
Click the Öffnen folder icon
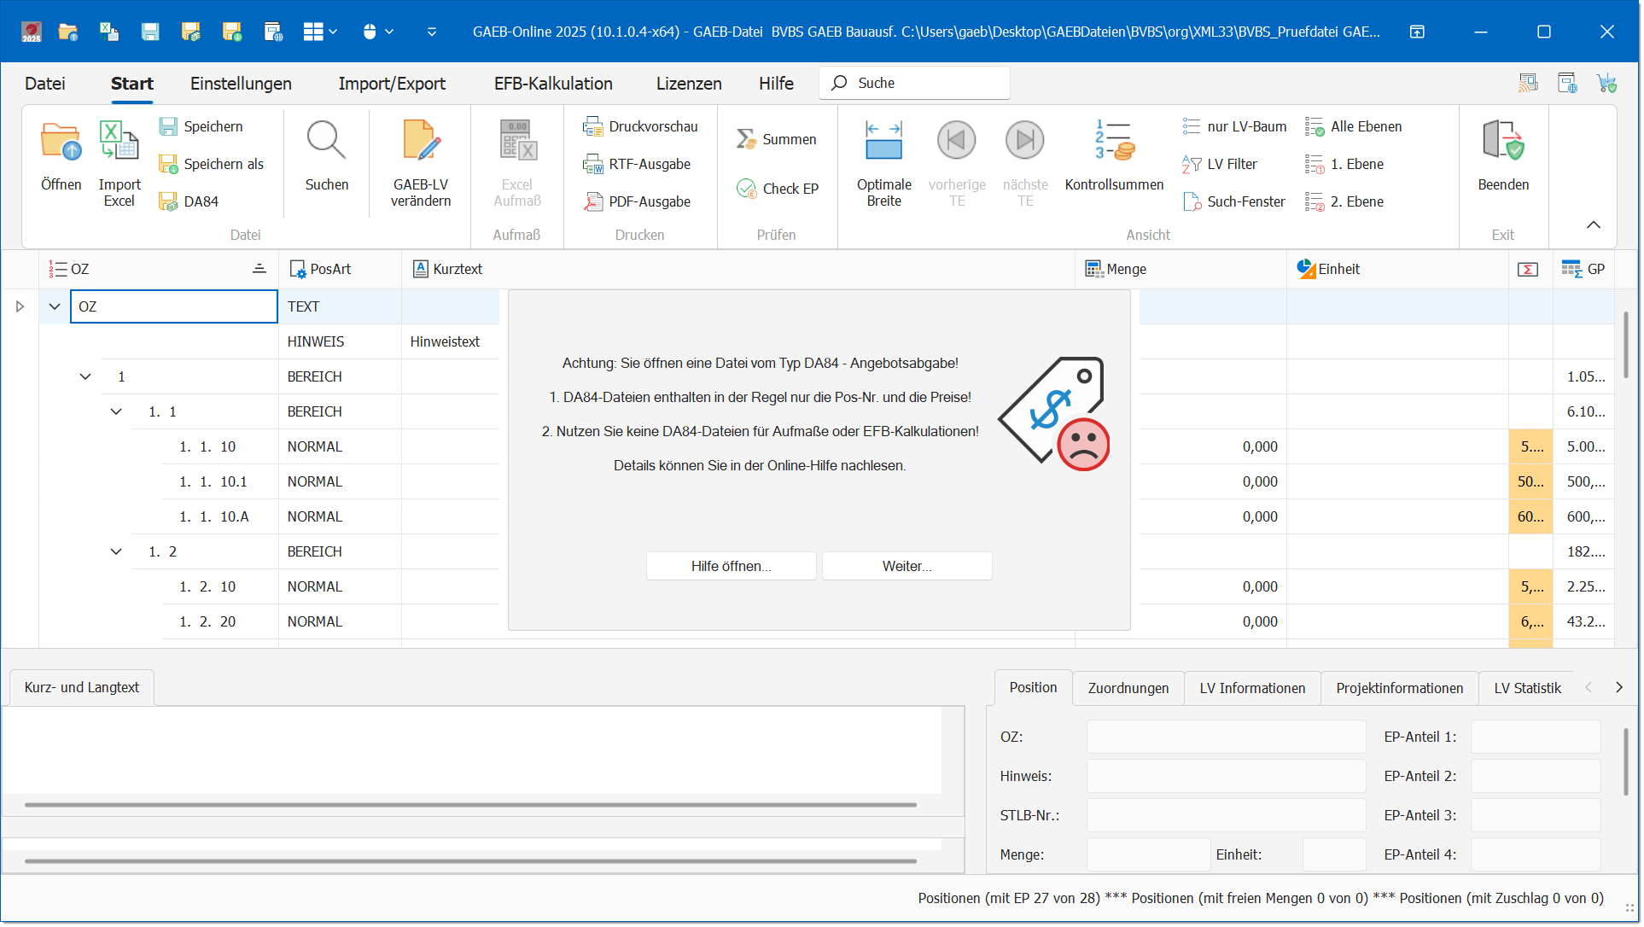click(x=61, y=143)
